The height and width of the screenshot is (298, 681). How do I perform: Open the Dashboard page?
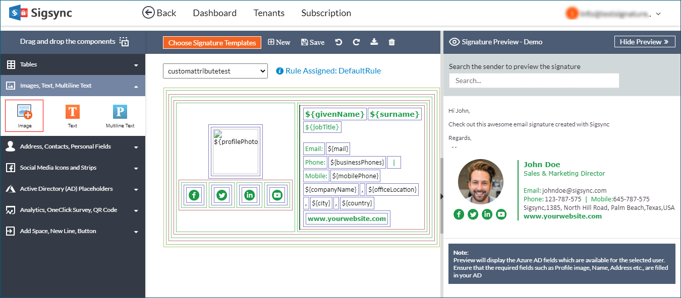click(x=214, y=13)
